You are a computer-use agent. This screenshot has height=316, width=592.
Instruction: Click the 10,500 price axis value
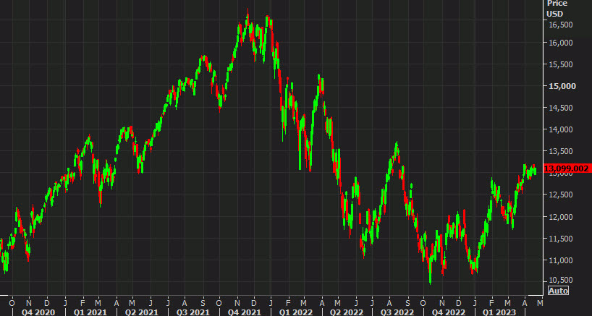pyautogui.click(x=560, y=280)
